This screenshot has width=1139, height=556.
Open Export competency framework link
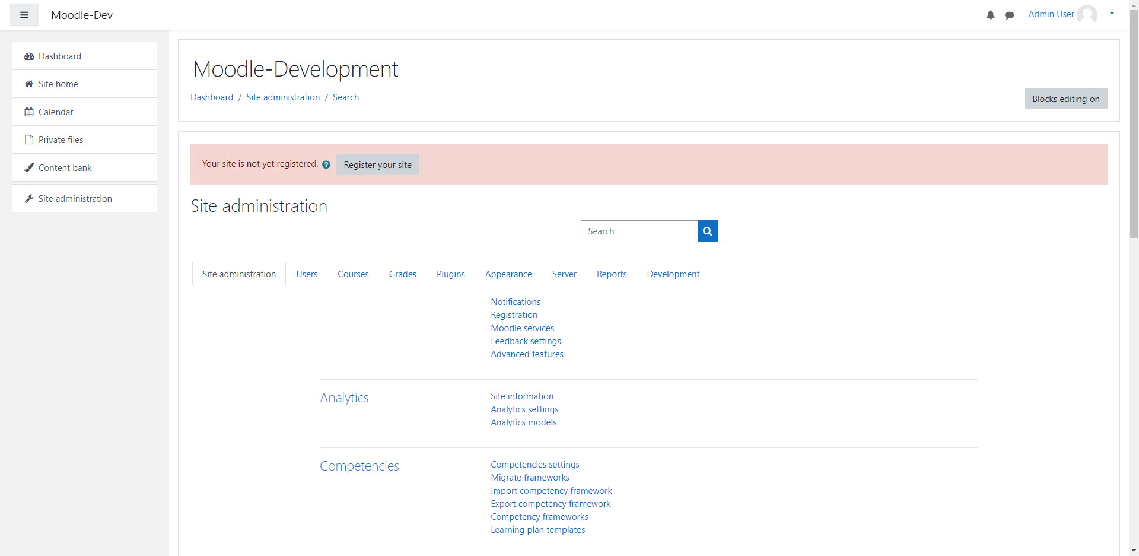(x=551, y=504)
